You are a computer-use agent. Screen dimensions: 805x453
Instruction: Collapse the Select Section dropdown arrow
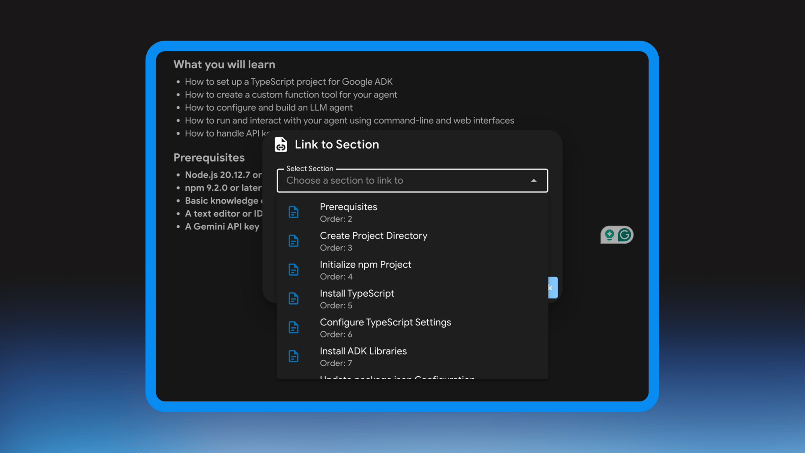point(534,181)
